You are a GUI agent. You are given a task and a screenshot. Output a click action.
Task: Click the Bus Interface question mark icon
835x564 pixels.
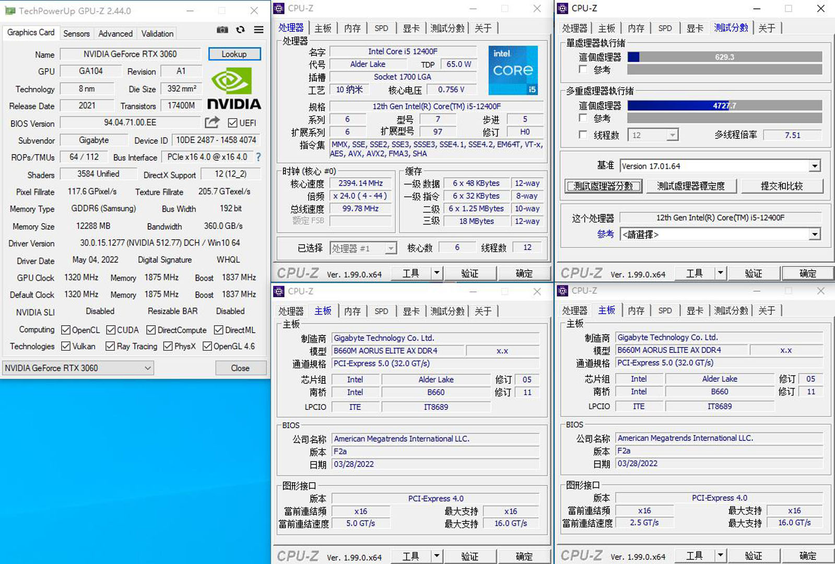click(258, 157)
